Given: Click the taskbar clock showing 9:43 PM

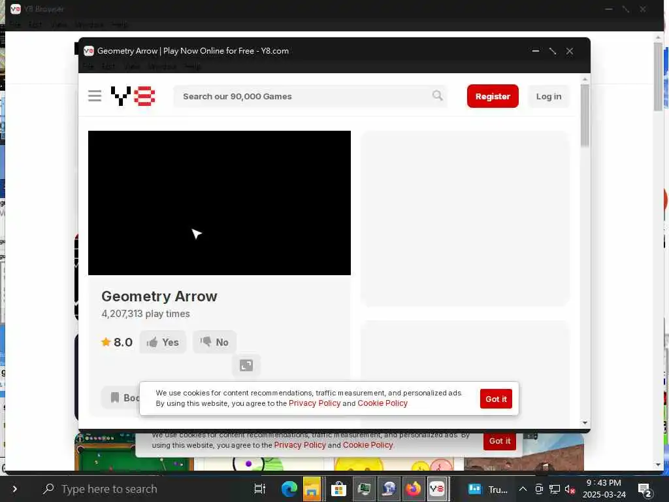Looking at the screenshot, I should 604,489.
